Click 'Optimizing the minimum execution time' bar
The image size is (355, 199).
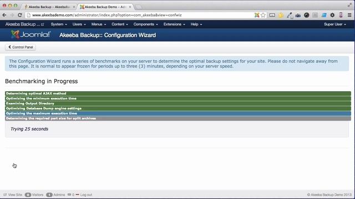click(x=178, y=98)
